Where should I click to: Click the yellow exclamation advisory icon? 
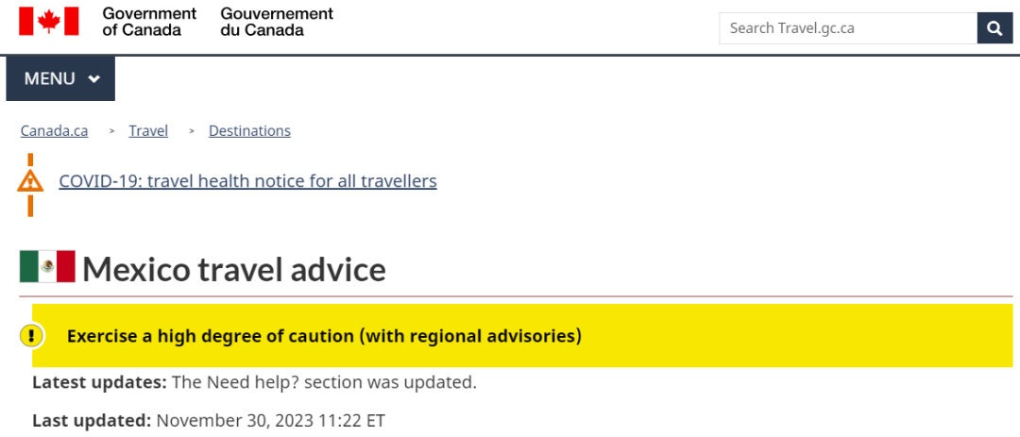[31, 336]
